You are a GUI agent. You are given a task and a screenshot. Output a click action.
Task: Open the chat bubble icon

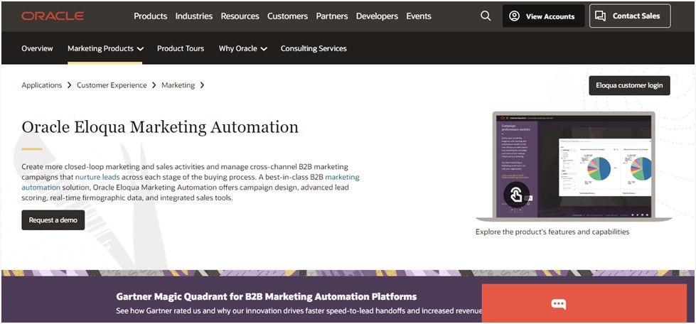[559, 304]
